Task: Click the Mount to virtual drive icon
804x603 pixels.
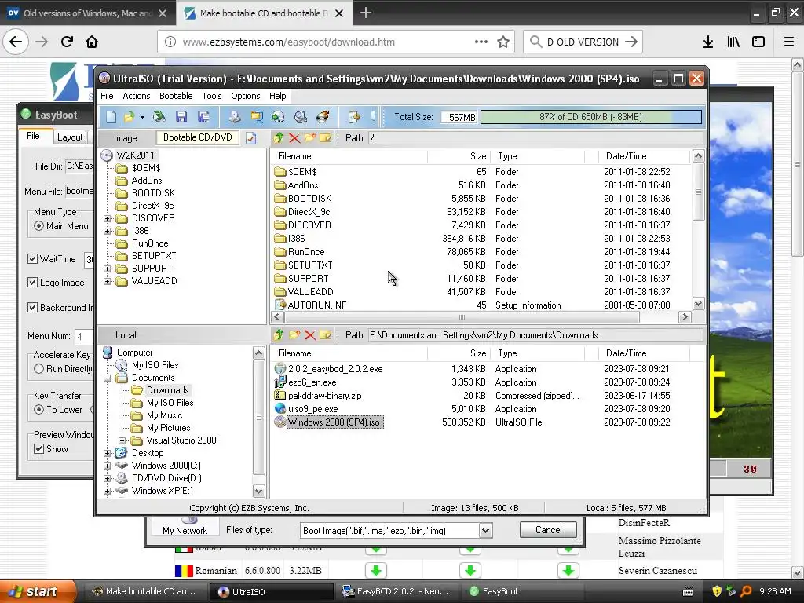Action: pos(301,117)
